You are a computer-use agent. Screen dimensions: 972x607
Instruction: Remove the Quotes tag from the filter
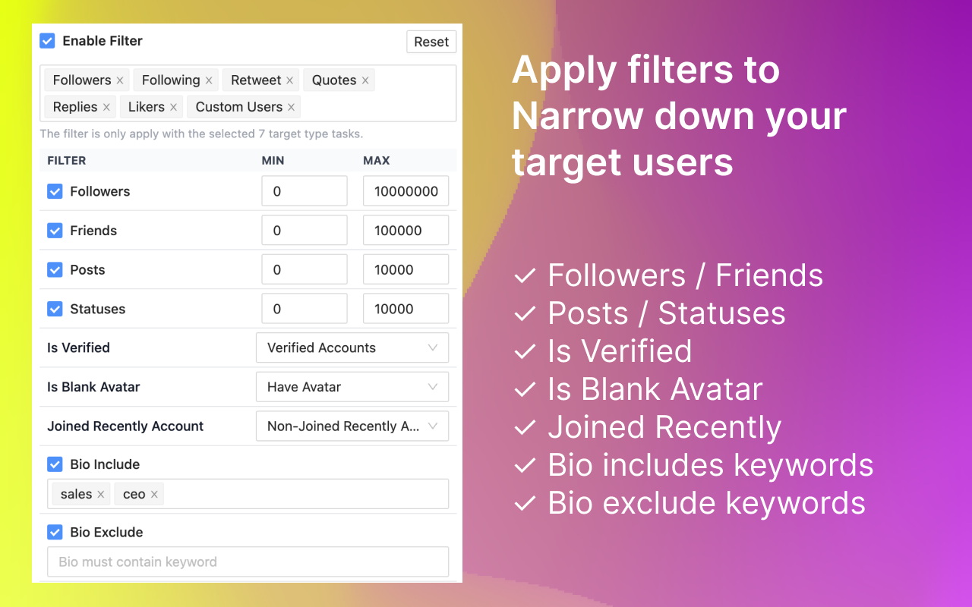click(x=364, y=80)
